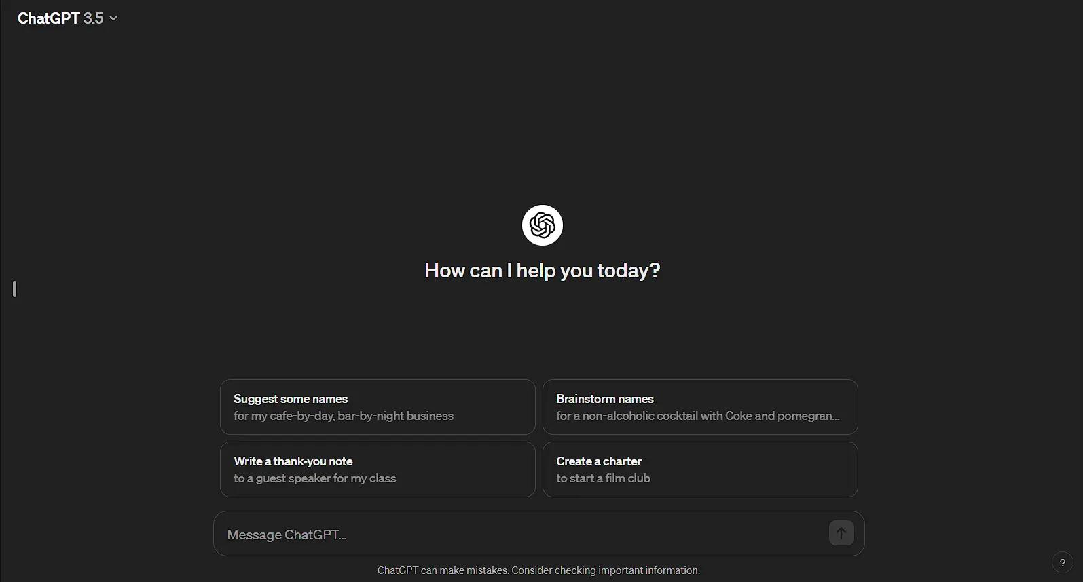The image size is (1083, 582).
Task: Select the 'Suggest some names' prompt card
Action: click(378, 407)
